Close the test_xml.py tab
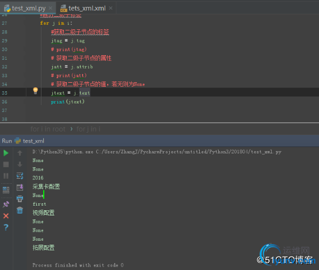The height and width of the screenshot is (270, 319). click(51, 8)
